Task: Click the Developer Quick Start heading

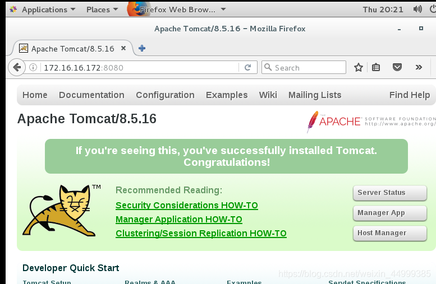Action: (71, 268)
